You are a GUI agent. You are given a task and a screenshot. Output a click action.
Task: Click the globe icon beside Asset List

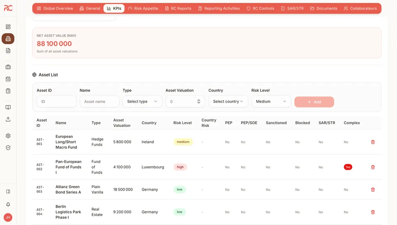click(x=34, y=75)
